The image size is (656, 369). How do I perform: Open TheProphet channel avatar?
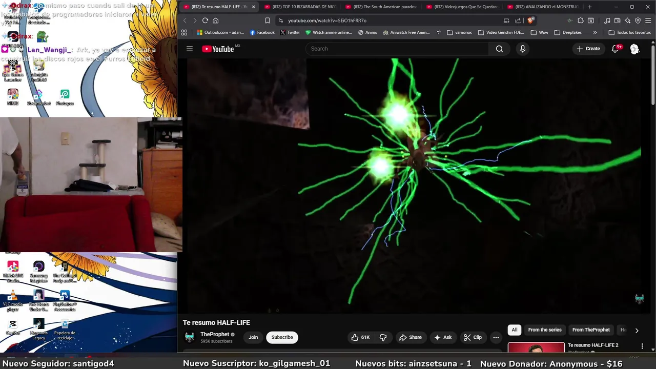pos(190,337)
